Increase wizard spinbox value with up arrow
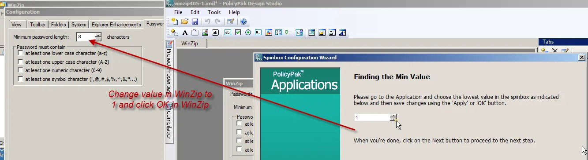Viewport: 588px width, 160px height. pyautogui.click(x=393, y=116)
